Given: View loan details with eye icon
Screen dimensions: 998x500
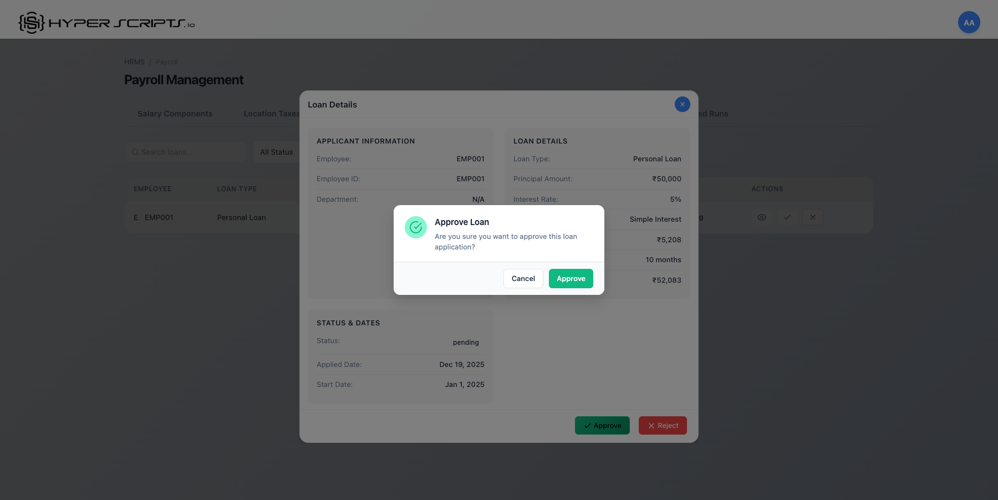Looking at the screenshot, I should (762, 217).
